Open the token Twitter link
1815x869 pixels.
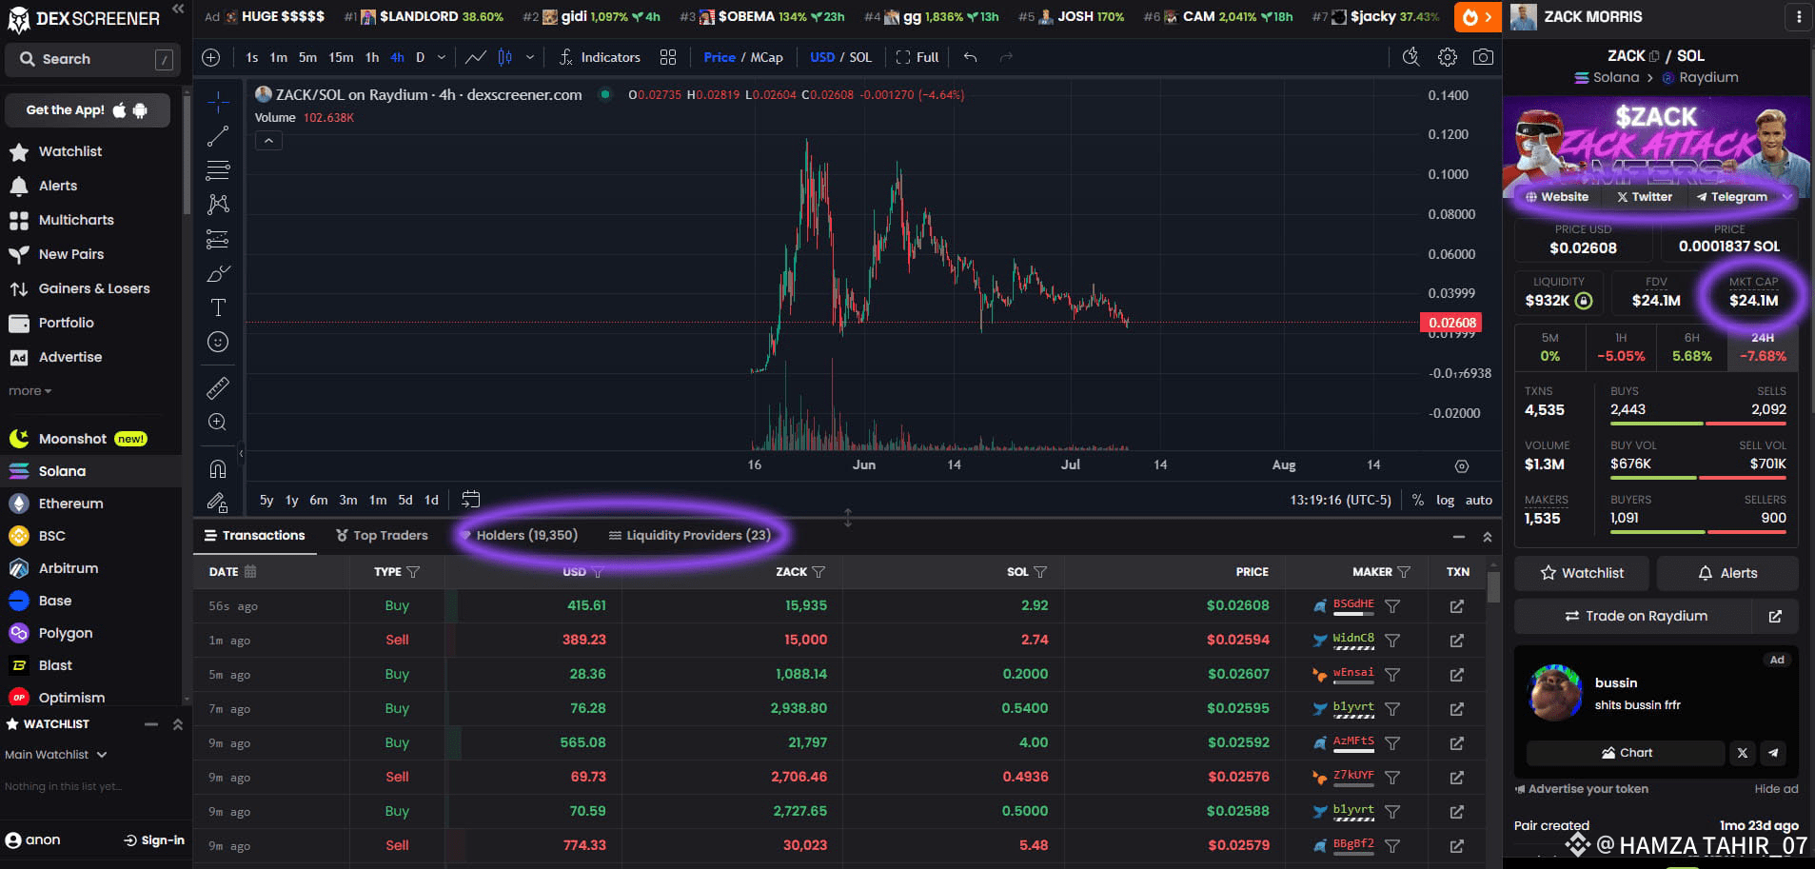point(1645,197)
